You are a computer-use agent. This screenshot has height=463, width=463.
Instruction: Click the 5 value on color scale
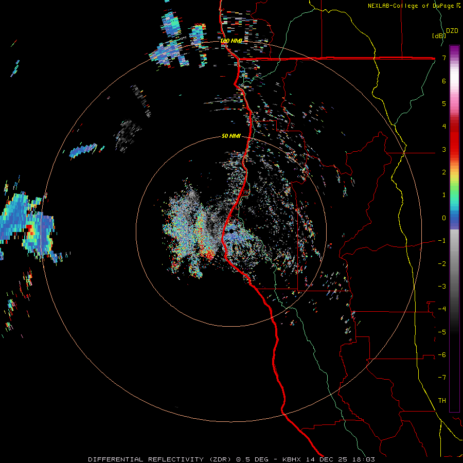click(444, 103)
